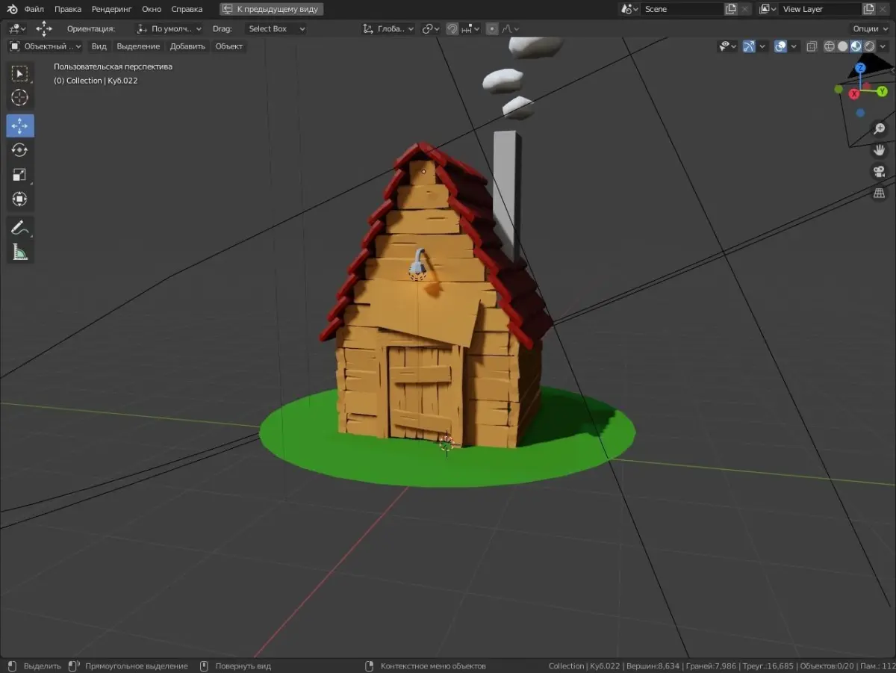Click the zoom view magnifier icon
The height and width of the screenshot is (673, 896).
[x=880, y=129]
